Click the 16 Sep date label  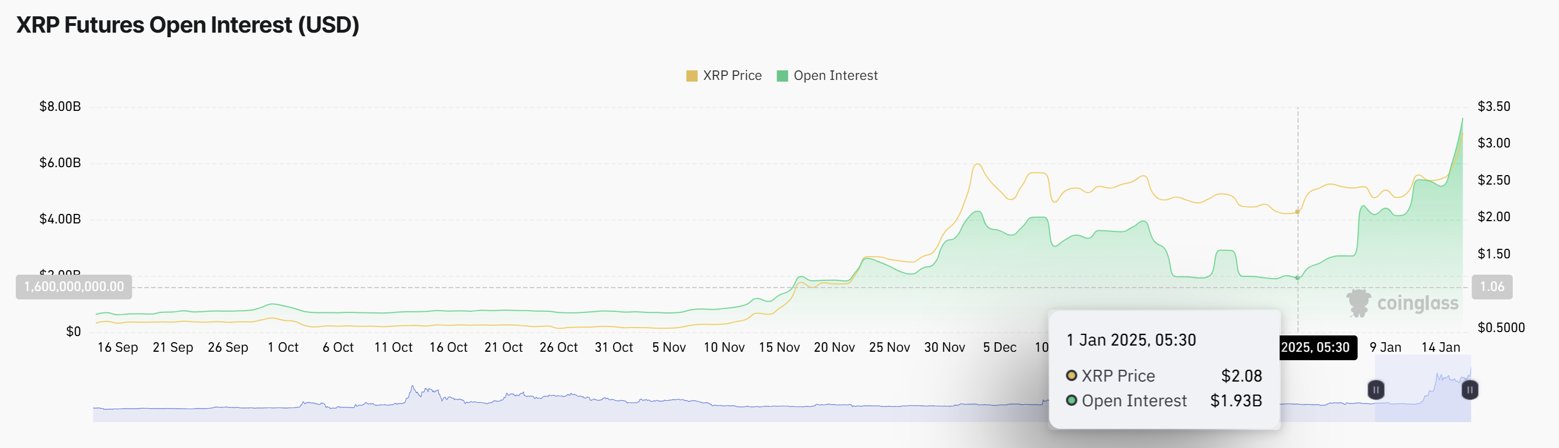pos(118,348)
